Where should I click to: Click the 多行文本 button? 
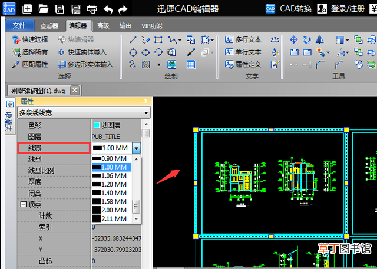coord(243,39)
